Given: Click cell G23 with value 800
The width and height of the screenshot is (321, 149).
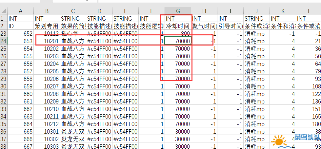Looking at the screenshot, I should (x=178, y=33).
